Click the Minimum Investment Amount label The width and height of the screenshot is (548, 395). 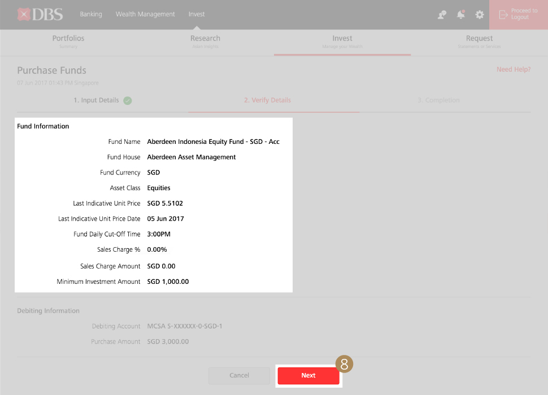pos(98,282)
